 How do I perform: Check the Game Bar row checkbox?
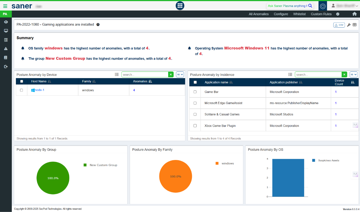click(x=195, y=92)
